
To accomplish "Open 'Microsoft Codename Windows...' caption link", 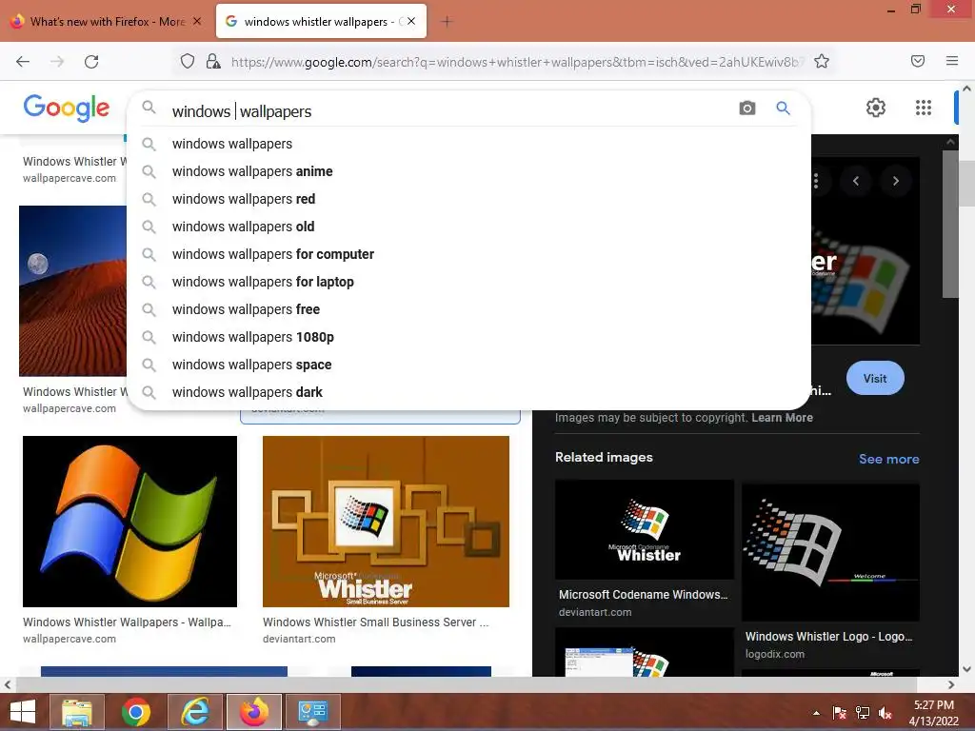I will pyautogui.click(x=643, y=594).
